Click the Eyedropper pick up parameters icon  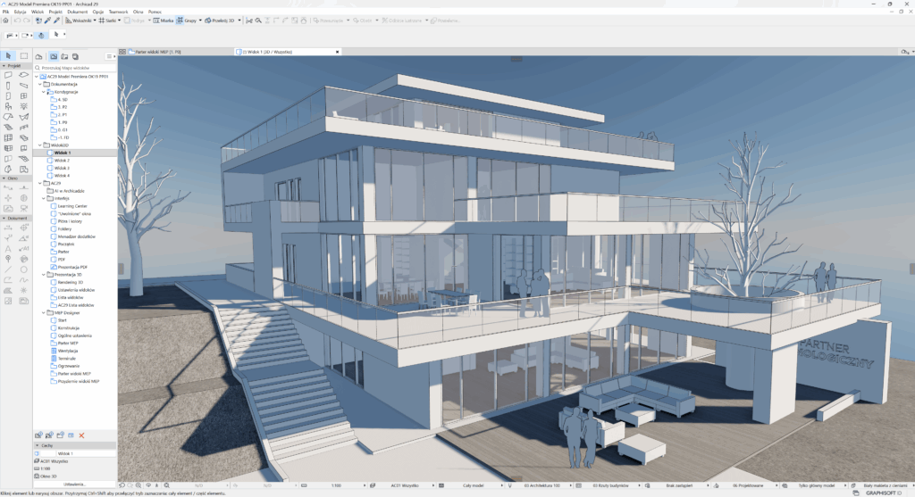(46, 19)
